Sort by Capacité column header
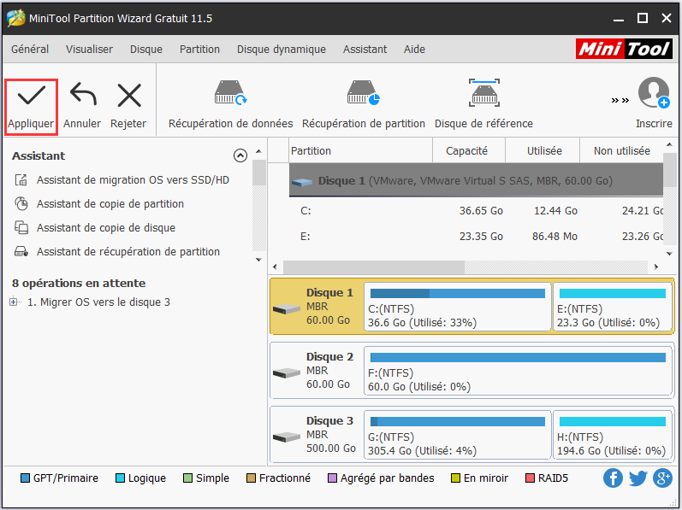 469,150
